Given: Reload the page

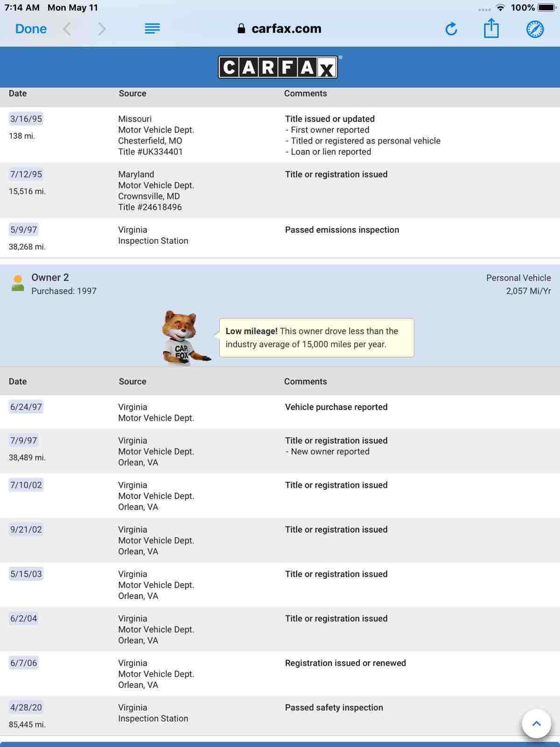Looking at the screenshot, I should (x=451, y=29).
